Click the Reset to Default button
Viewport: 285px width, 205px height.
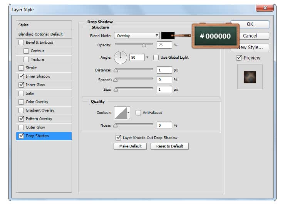point(169,146)
